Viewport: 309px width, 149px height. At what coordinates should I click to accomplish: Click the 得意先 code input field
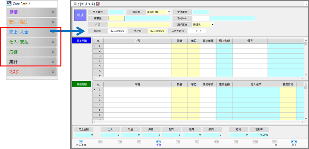[116, 18]
